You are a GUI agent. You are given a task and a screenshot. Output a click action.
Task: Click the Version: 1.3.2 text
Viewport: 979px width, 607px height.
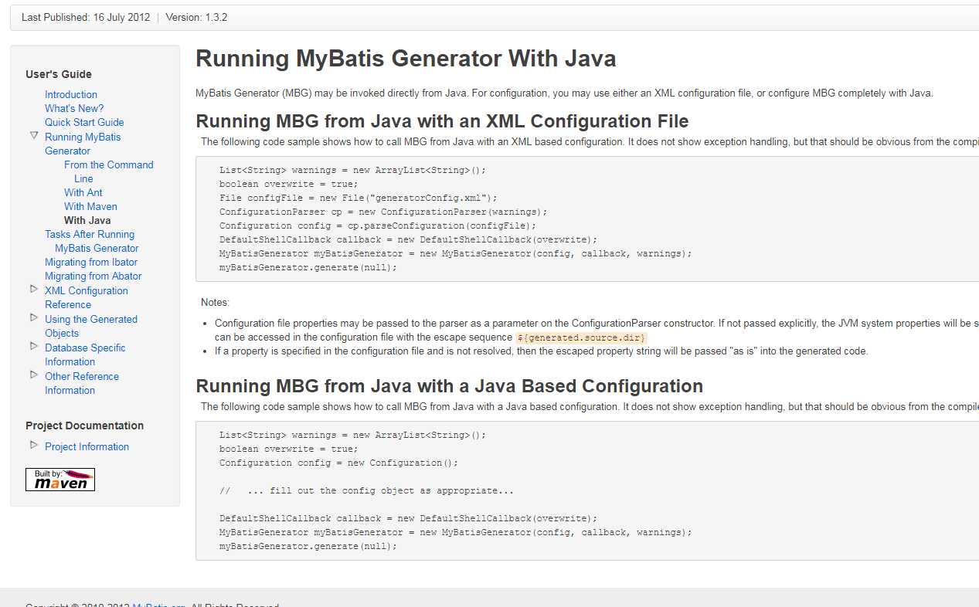(x=196, y=17)
